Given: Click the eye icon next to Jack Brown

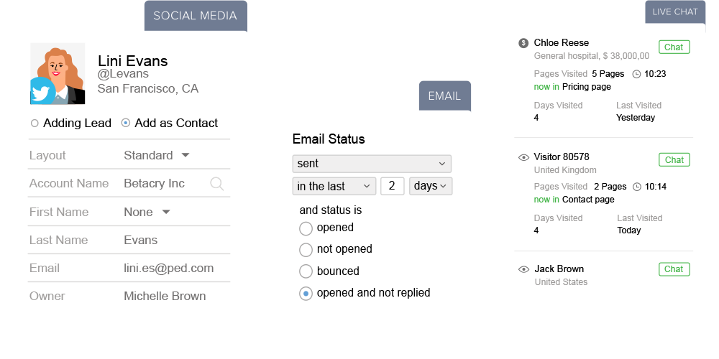Looking at the screenshot, I should pyautogui.click(x=523, y=269).
